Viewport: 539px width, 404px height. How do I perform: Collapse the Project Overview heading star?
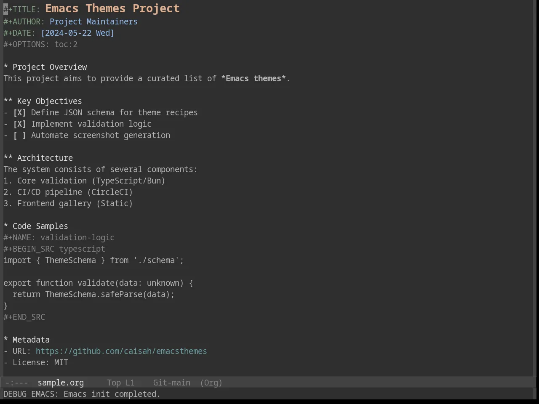6,67
